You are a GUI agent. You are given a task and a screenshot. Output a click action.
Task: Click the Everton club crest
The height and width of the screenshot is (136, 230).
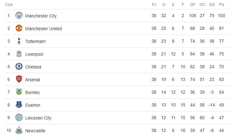(19, 105)
